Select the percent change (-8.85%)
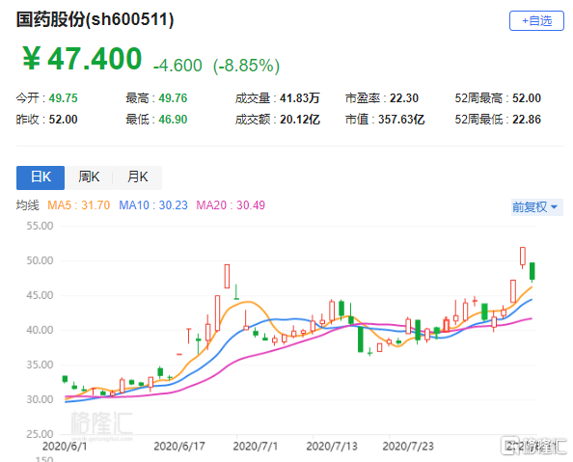The width and height of the screenshot is (573, 462). [247, 67]
